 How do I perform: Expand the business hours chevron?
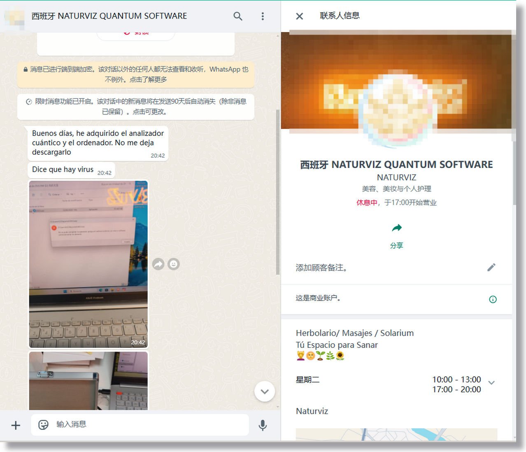491,382
